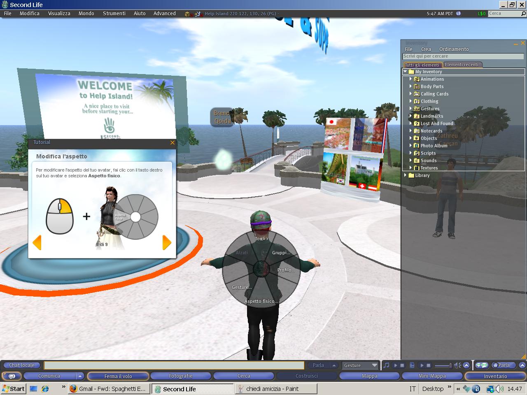Viewport: 527px width, 395px height.
Task: Toggle the Mini-Mappa button
Action: (432, 376)
